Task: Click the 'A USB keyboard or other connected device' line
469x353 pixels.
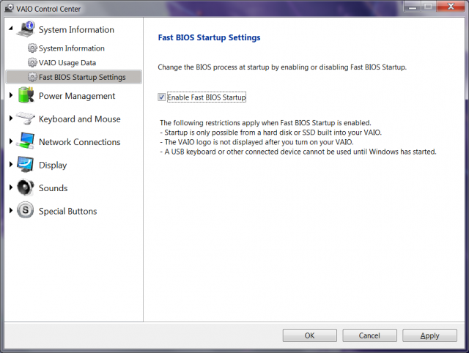Action: [x=298, y=152]
